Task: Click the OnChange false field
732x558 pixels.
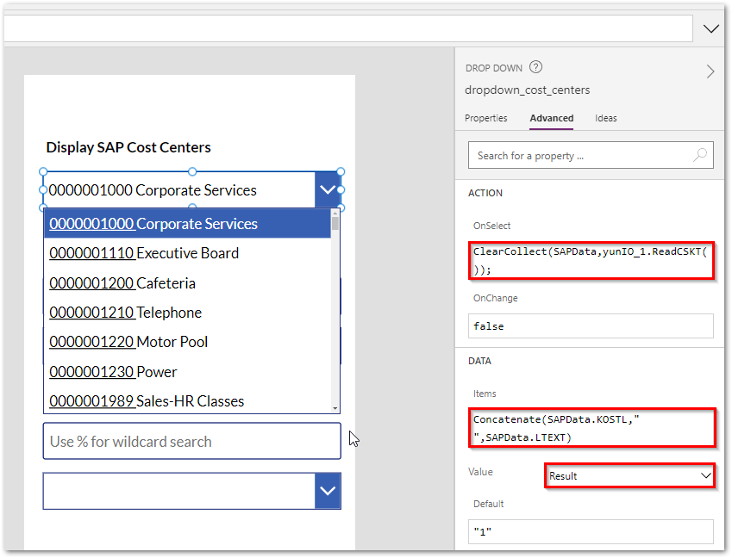Action: pos(591,325)
